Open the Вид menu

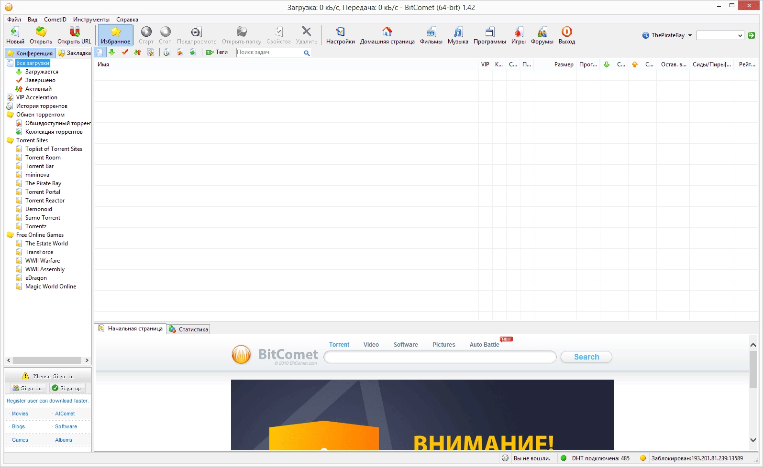pyautogui.click(x=33, y=20)
